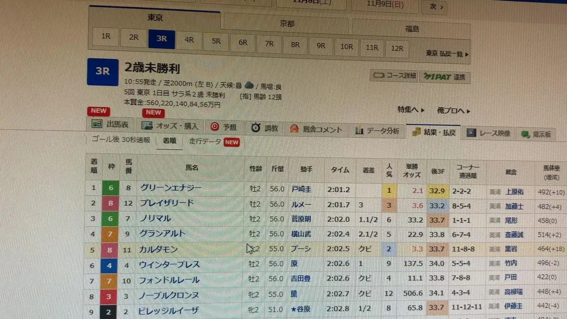Screen dimensions: 567x319
Task: Select the 11月9日(日) date tab
Action: pyautogui.click(x=385, y=4)
